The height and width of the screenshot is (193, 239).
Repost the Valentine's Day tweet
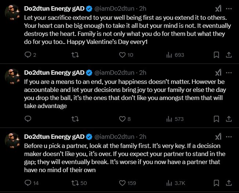pos(75,55)
